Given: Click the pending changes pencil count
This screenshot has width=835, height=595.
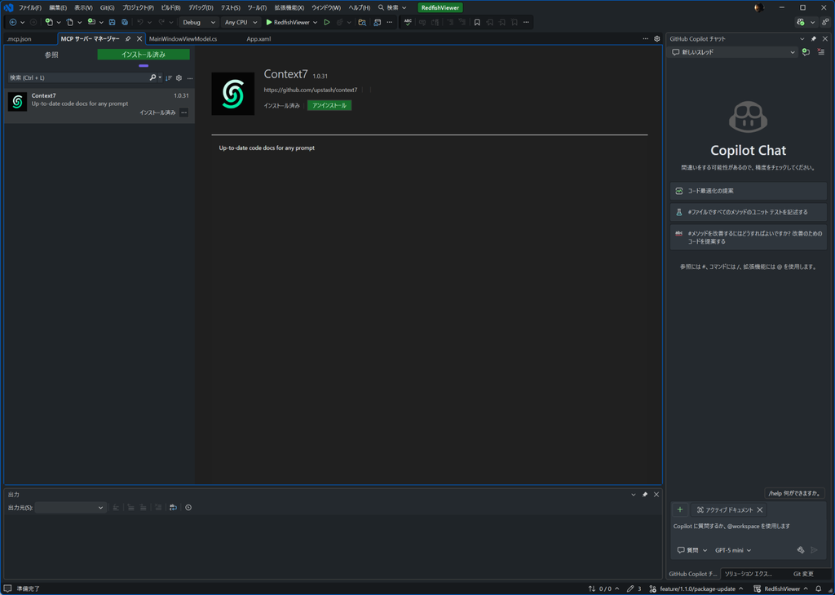Looking at the screenshot, I should (x=634, y=588).
